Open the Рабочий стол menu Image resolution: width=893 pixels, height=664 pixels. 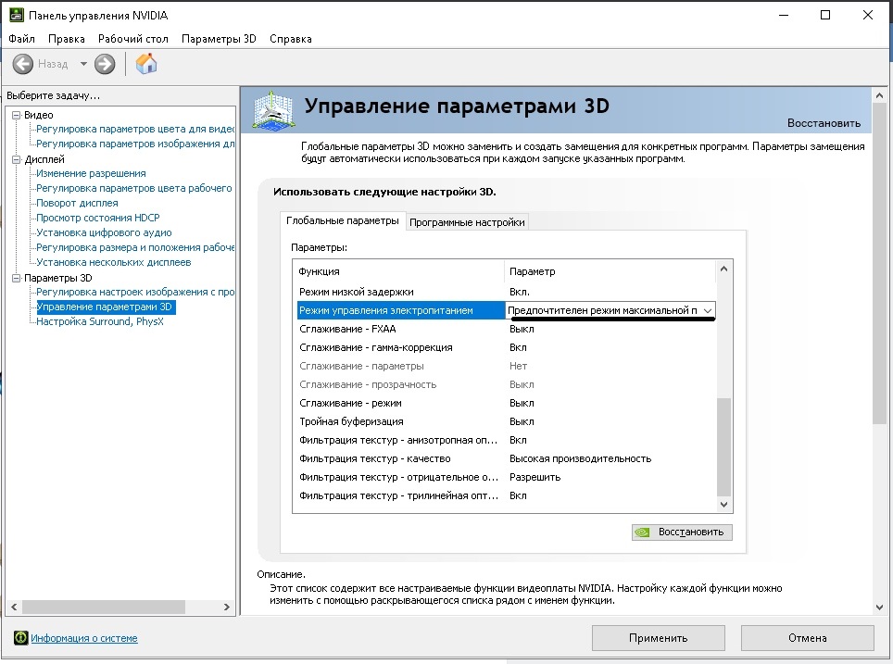coord(133,39)
